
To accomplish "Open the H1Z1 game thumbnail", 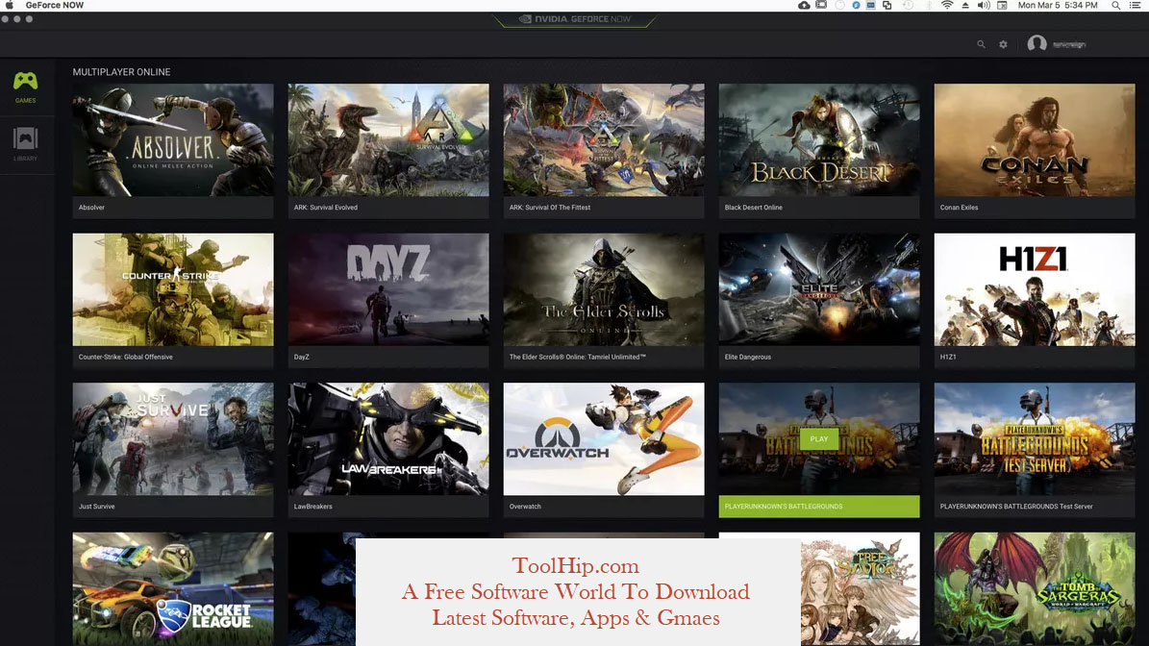I will click(1035, 289).
